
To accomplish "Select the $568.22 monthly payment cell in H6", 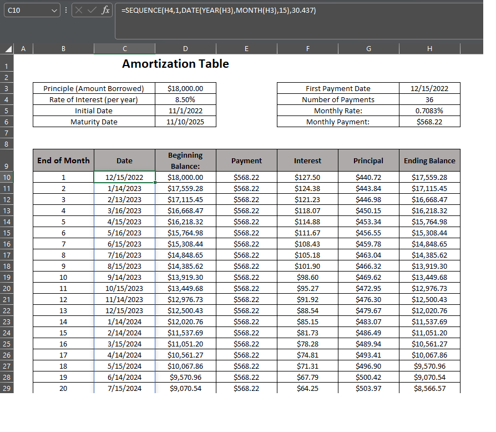I will [429, 122].
